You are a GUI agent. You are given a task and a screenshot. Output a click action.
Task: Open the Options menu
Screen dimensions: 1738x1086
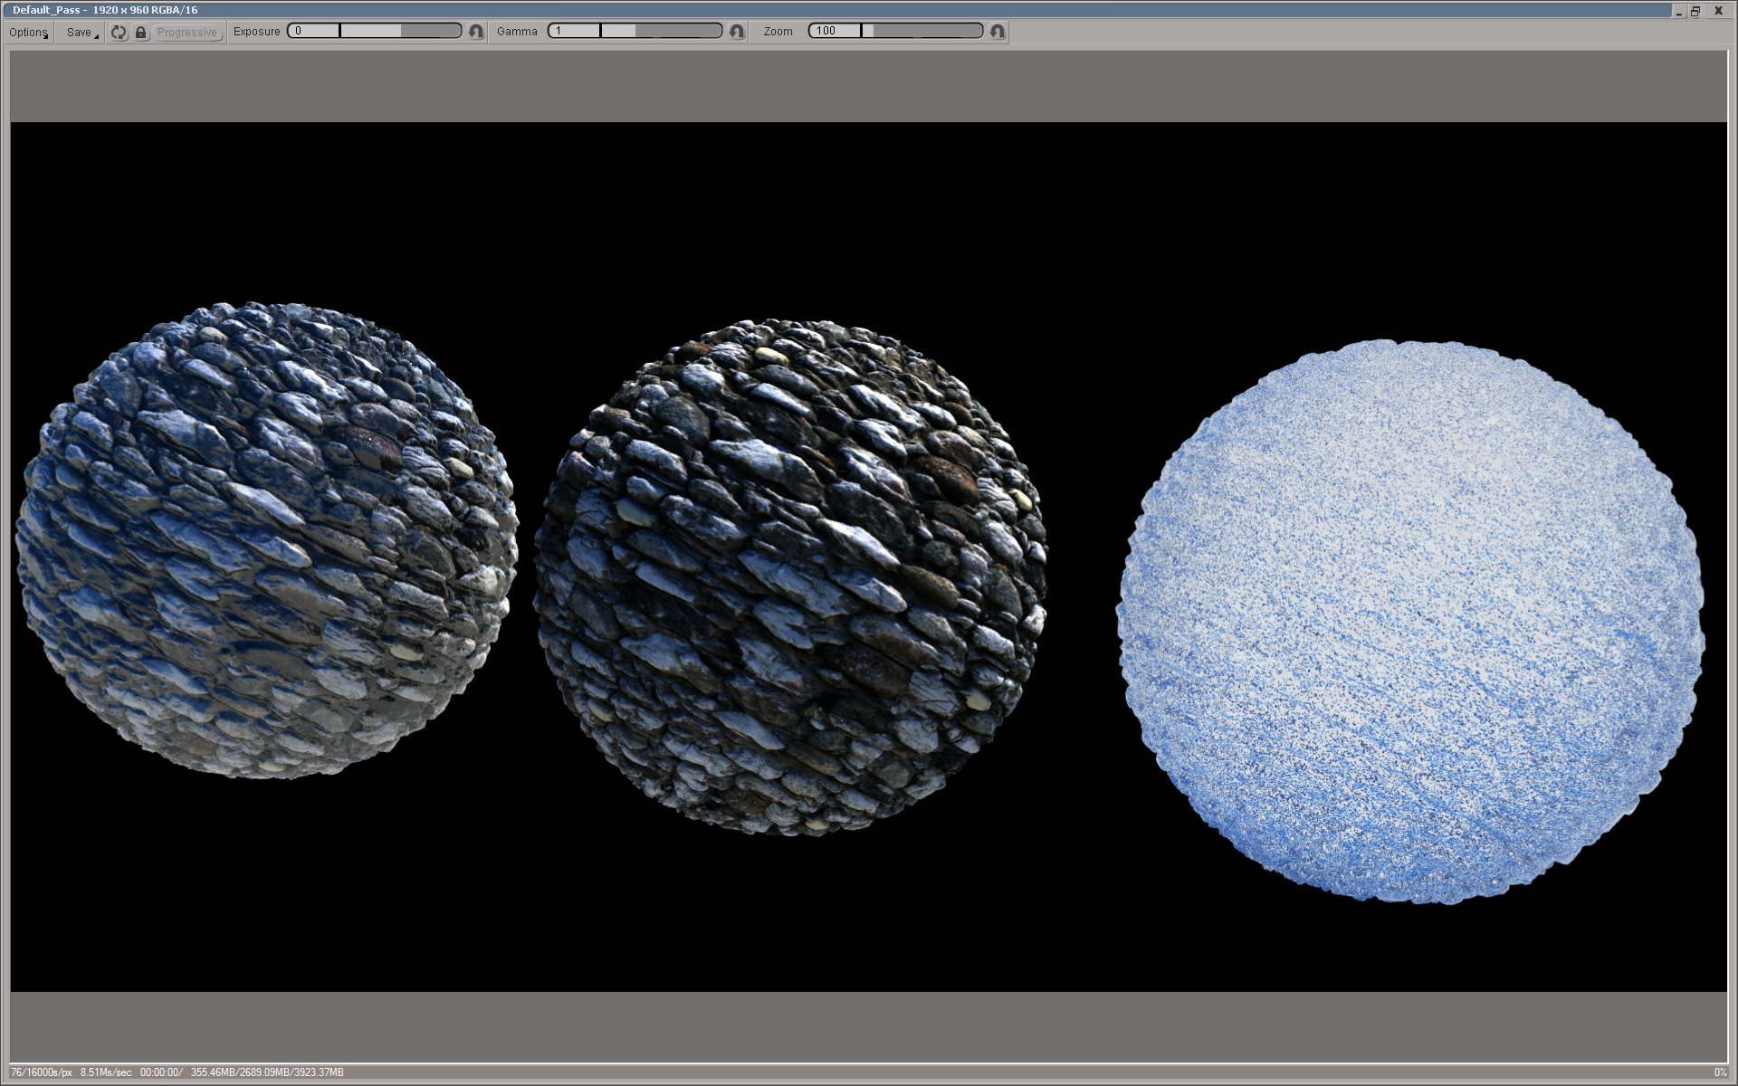[28, 32]
